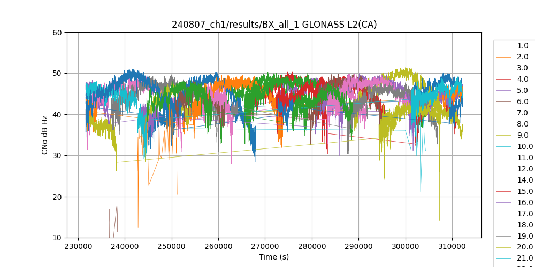The height and width of the screenshot is (267, 535).
Task: Click the 20 y-axis tick label
Action: (x=57, y=197)
